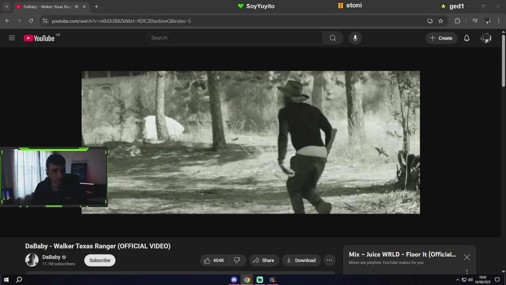The image size is (506, 285).
Task: Open the network icon in tray
Action: click(464, 280)
